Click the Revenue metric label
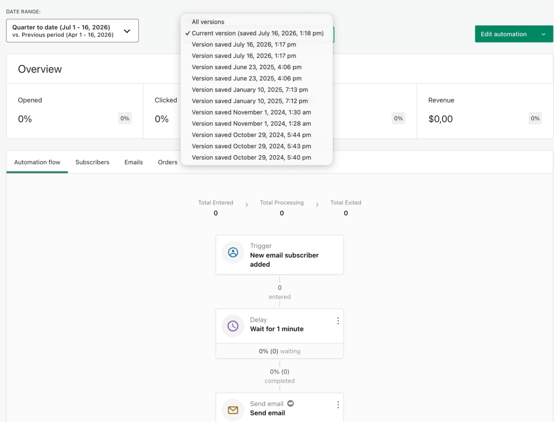 [x=441, y=100]
